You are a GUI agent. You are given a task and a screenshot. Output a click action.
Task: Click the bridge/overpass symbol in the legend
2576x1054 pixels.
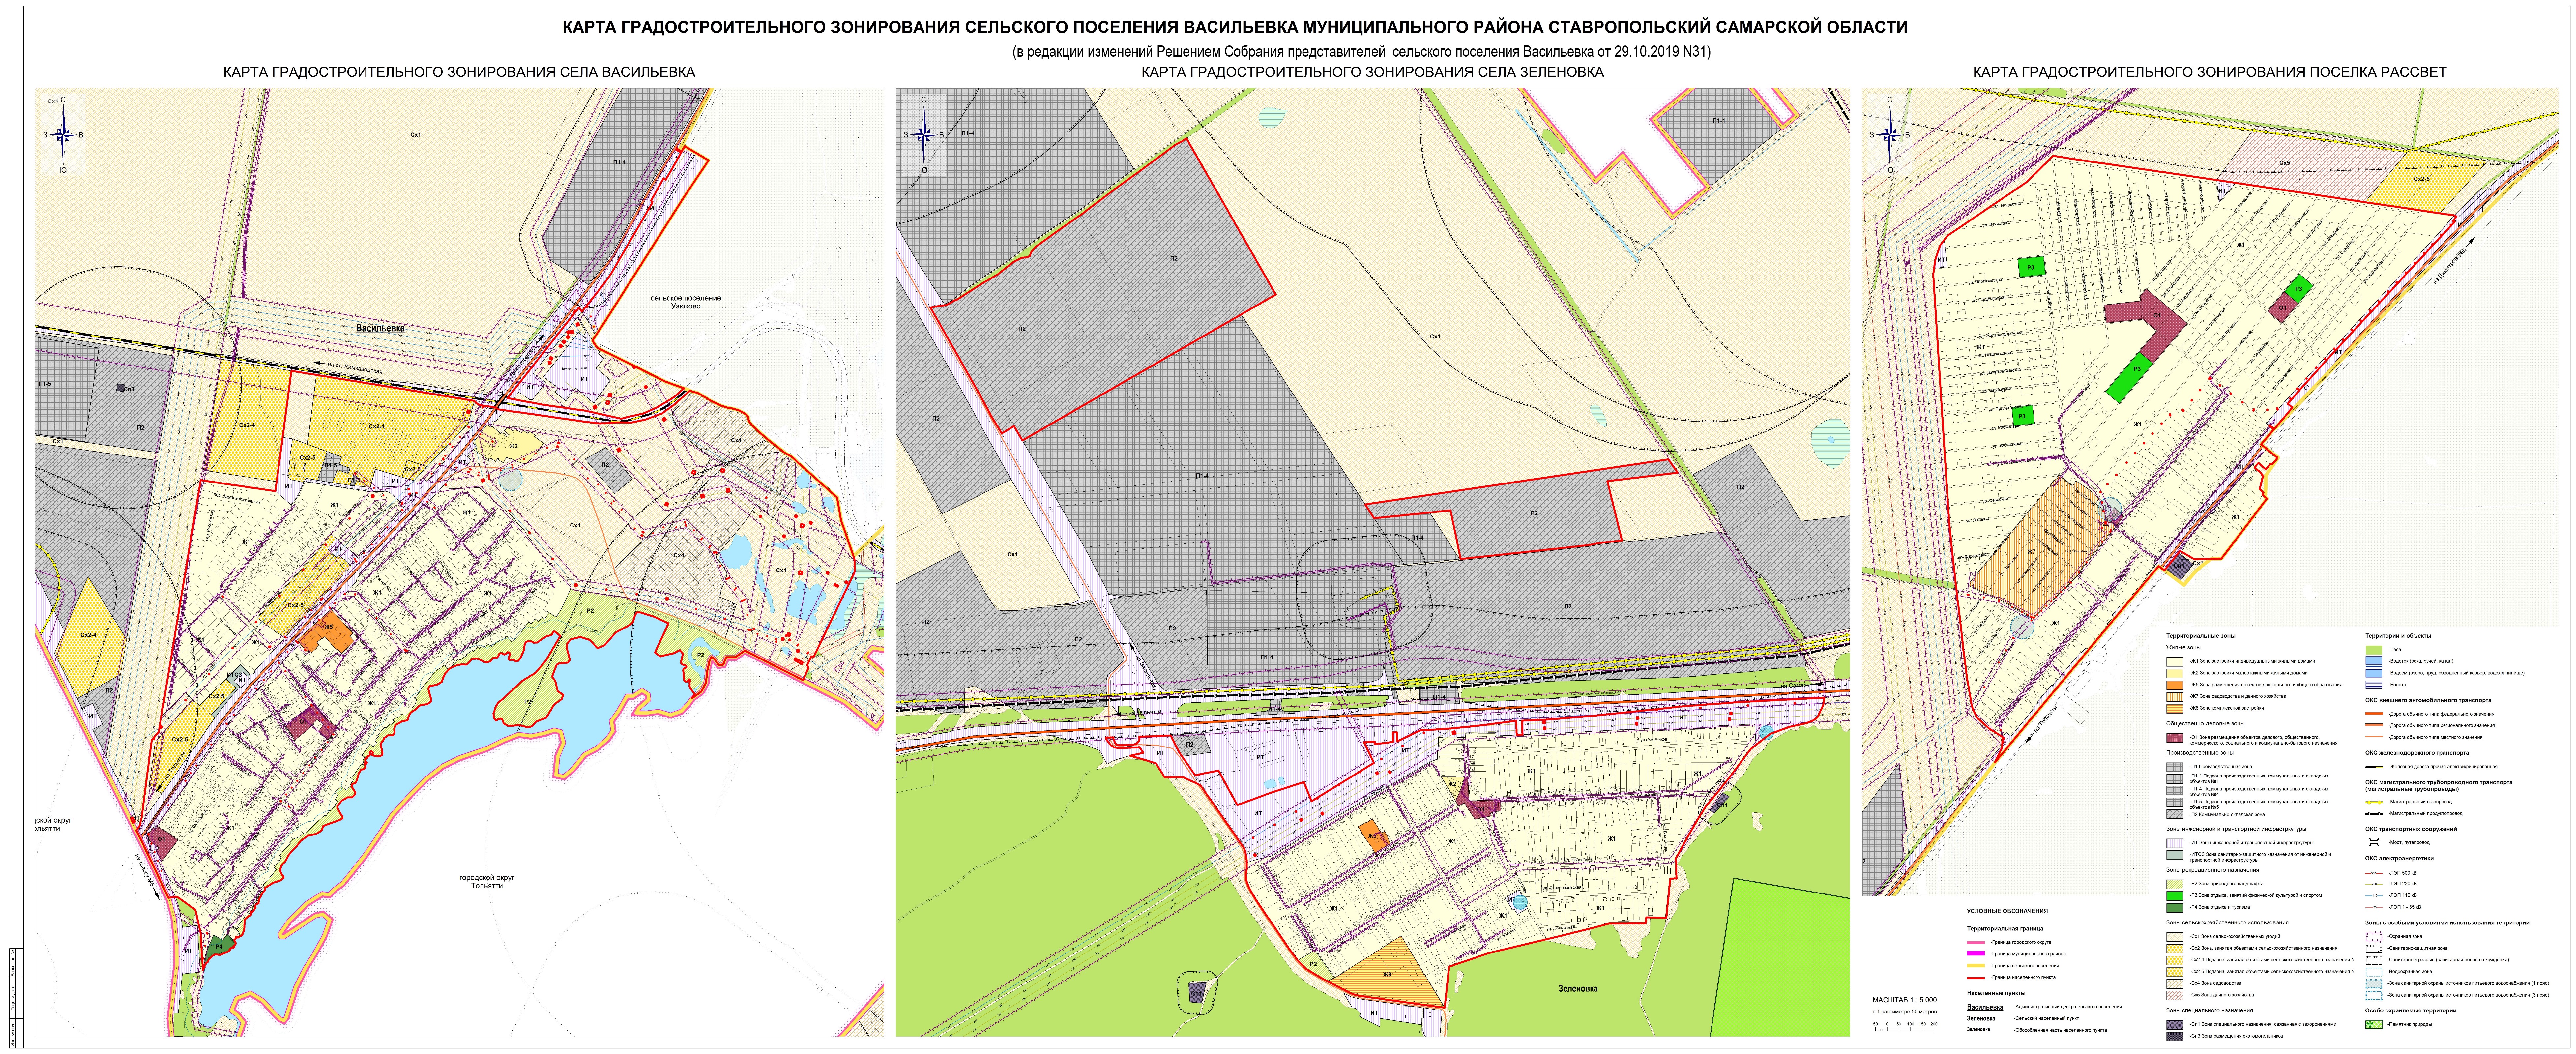(2374, 843)
